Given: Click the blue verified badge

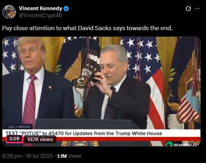Looking at the screenshot, I should [x=66, y=8].
